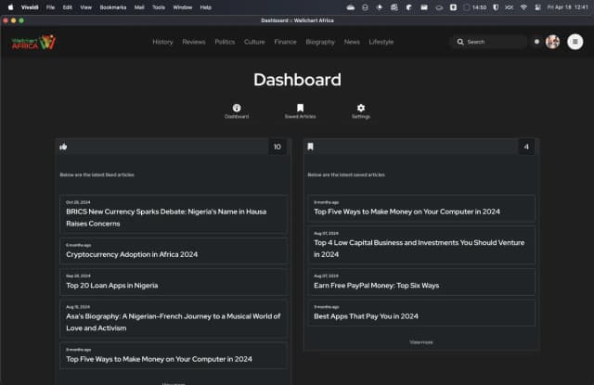Viewport: 594px width, 385px height.
Task: Open macOS Wi-Fi status icon
Action: click(523, 6)
